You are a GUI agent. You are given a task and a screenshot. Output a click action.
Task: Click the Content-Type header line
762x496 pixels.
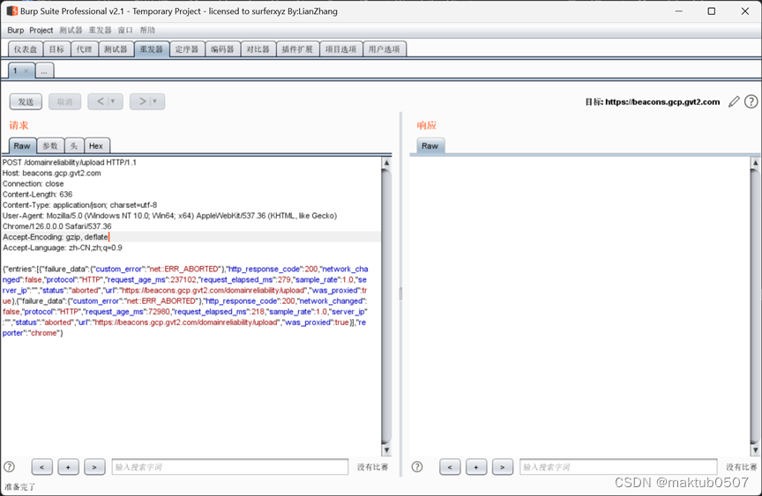(79, 205)
